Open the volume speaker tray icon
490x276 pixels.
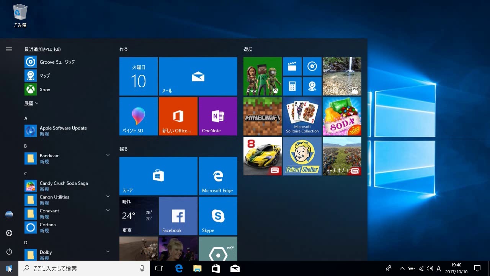coord(430,268)
